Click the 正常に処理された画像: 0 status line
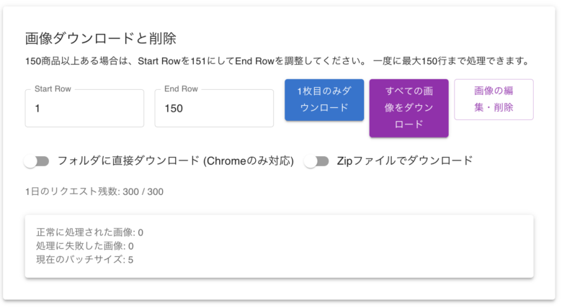562x308 pixels. point(90,232)
